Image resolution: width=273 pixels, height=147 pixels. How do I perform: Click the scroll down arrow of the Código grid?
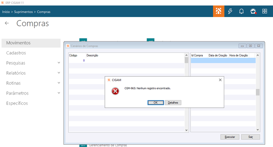186,130
